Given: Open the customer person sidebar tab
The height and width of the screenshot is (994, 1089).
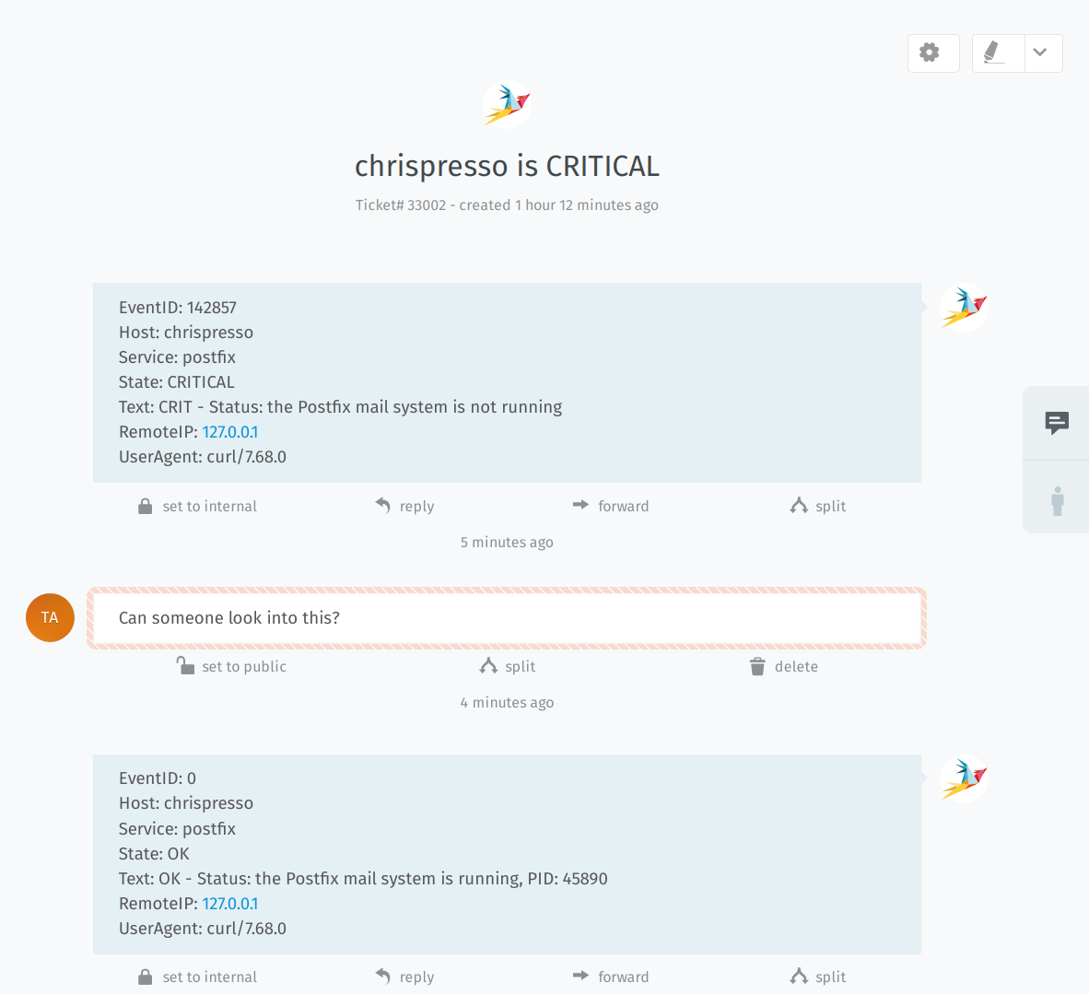Looking at the screenshot, I should (x=1057, y=500).
